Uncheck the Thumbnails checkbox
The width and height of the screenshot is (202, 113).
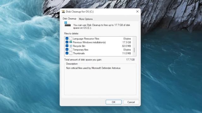pos(67,53)
